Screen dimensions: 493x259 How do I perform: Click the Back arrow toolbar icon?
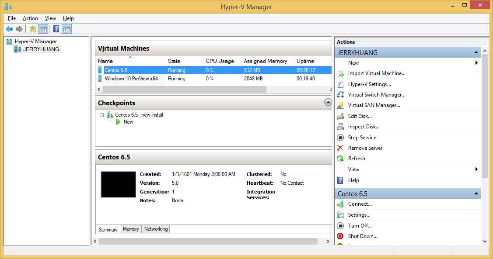[9, 29]
